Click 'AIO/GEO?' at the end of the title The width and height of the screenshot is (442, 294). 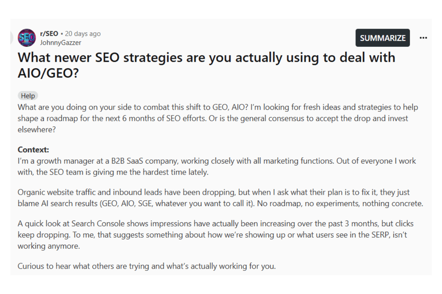48,73
